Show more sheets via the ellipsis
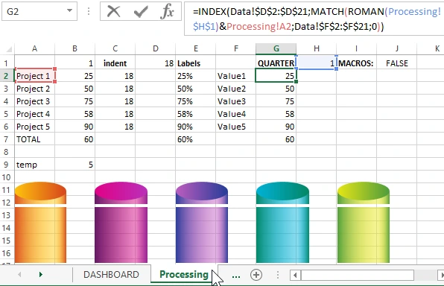This screenshot has width=444, height=286. (x=236, y=276)
